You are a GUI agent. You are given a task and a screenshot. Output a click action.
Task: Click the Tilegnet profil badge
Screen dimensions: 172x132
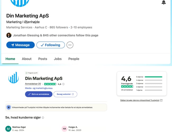pos(31,73)
